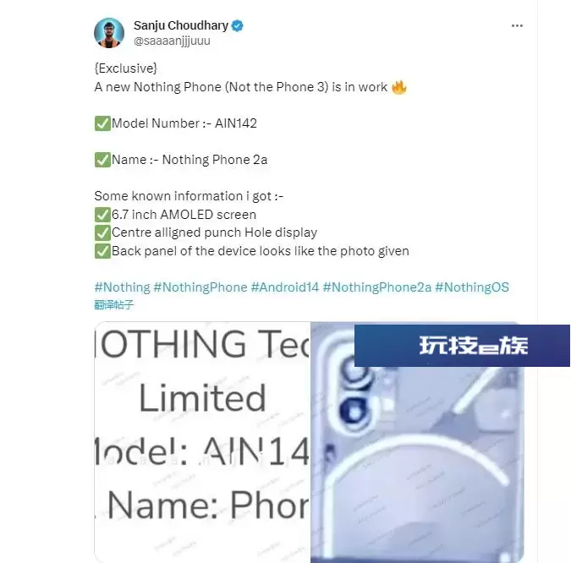Open the #Nothing hashtag
Image resolution: width=571 pixels, height=563 pixels.
122,287
